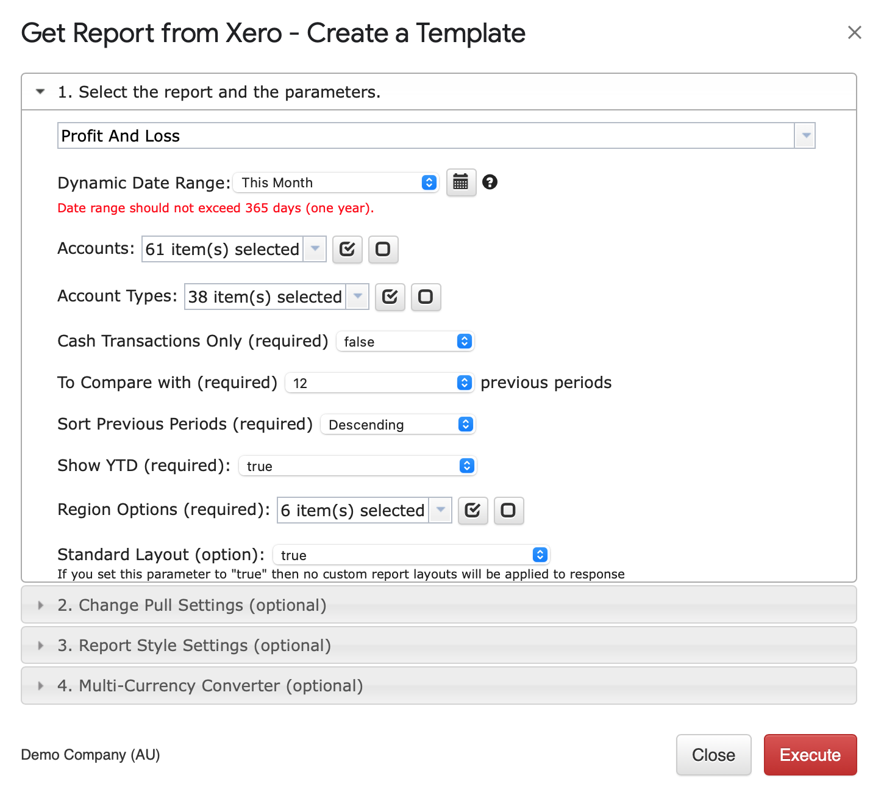Open the calendar date picker icon
895x792 pixels.
click(461, 182)
